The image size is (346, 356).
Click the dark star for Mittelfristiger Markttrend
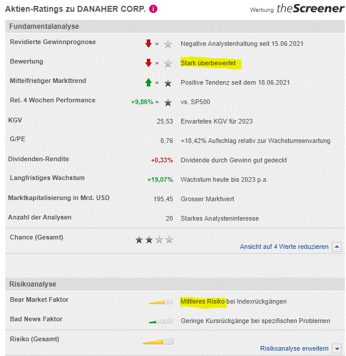click(168, 84)
